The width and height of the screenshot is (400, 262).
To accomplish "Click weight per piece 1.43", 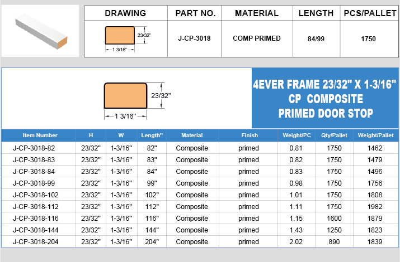I will coord(296,230).
